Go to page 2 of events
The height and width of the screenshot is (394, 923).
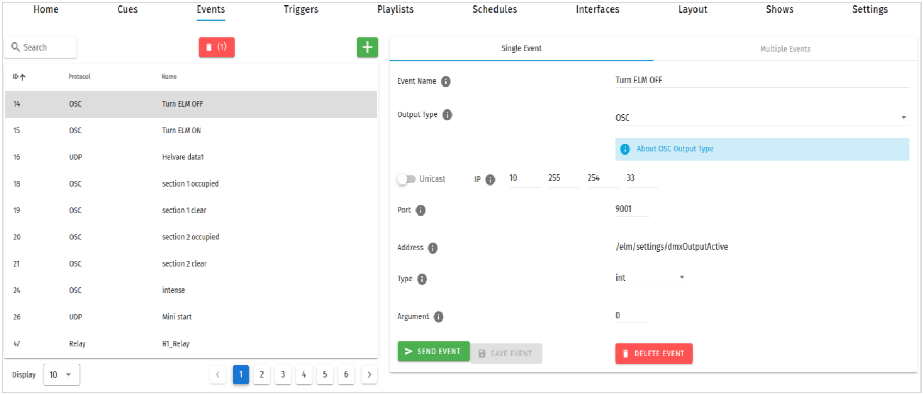262,374
